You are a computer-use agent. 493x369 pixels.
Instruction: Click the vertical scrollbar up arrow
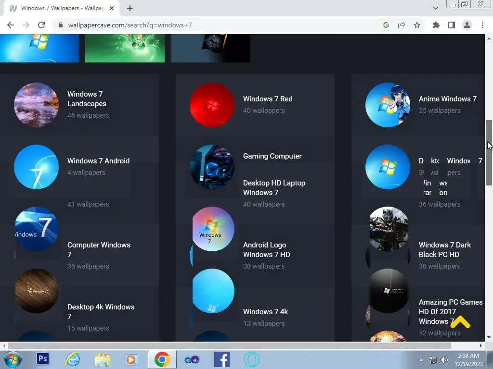[x=489, y=38]
